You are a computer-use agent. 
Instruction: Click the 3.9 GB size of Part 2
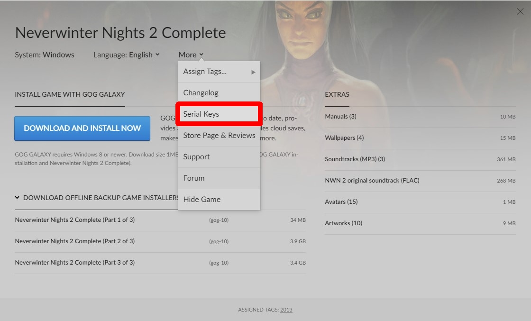pos(298,241)
